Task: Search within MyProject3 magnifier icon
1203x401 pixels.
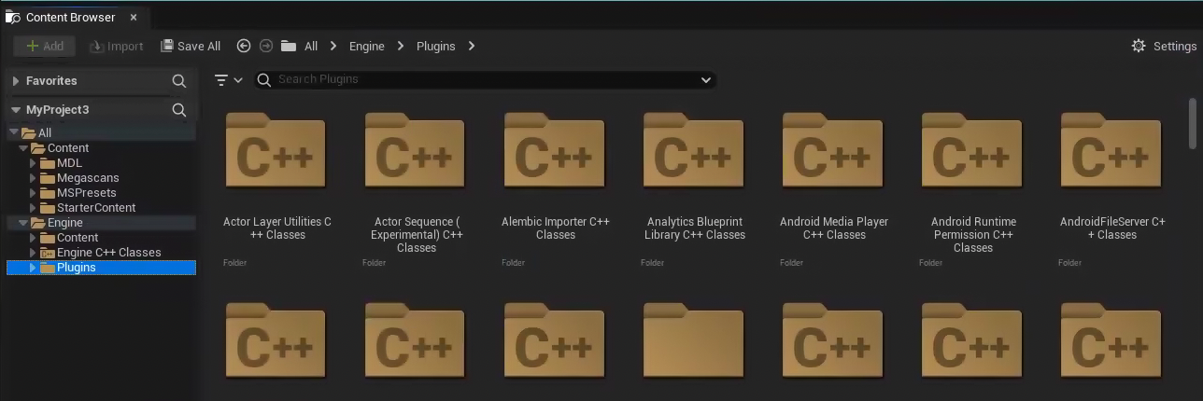Action: pos(179,110)
